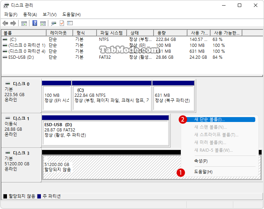This screenshot has width=264, height=209.
Task: Open the 도움말(H) menu in menu bar
Action: [x=71, y=15]
